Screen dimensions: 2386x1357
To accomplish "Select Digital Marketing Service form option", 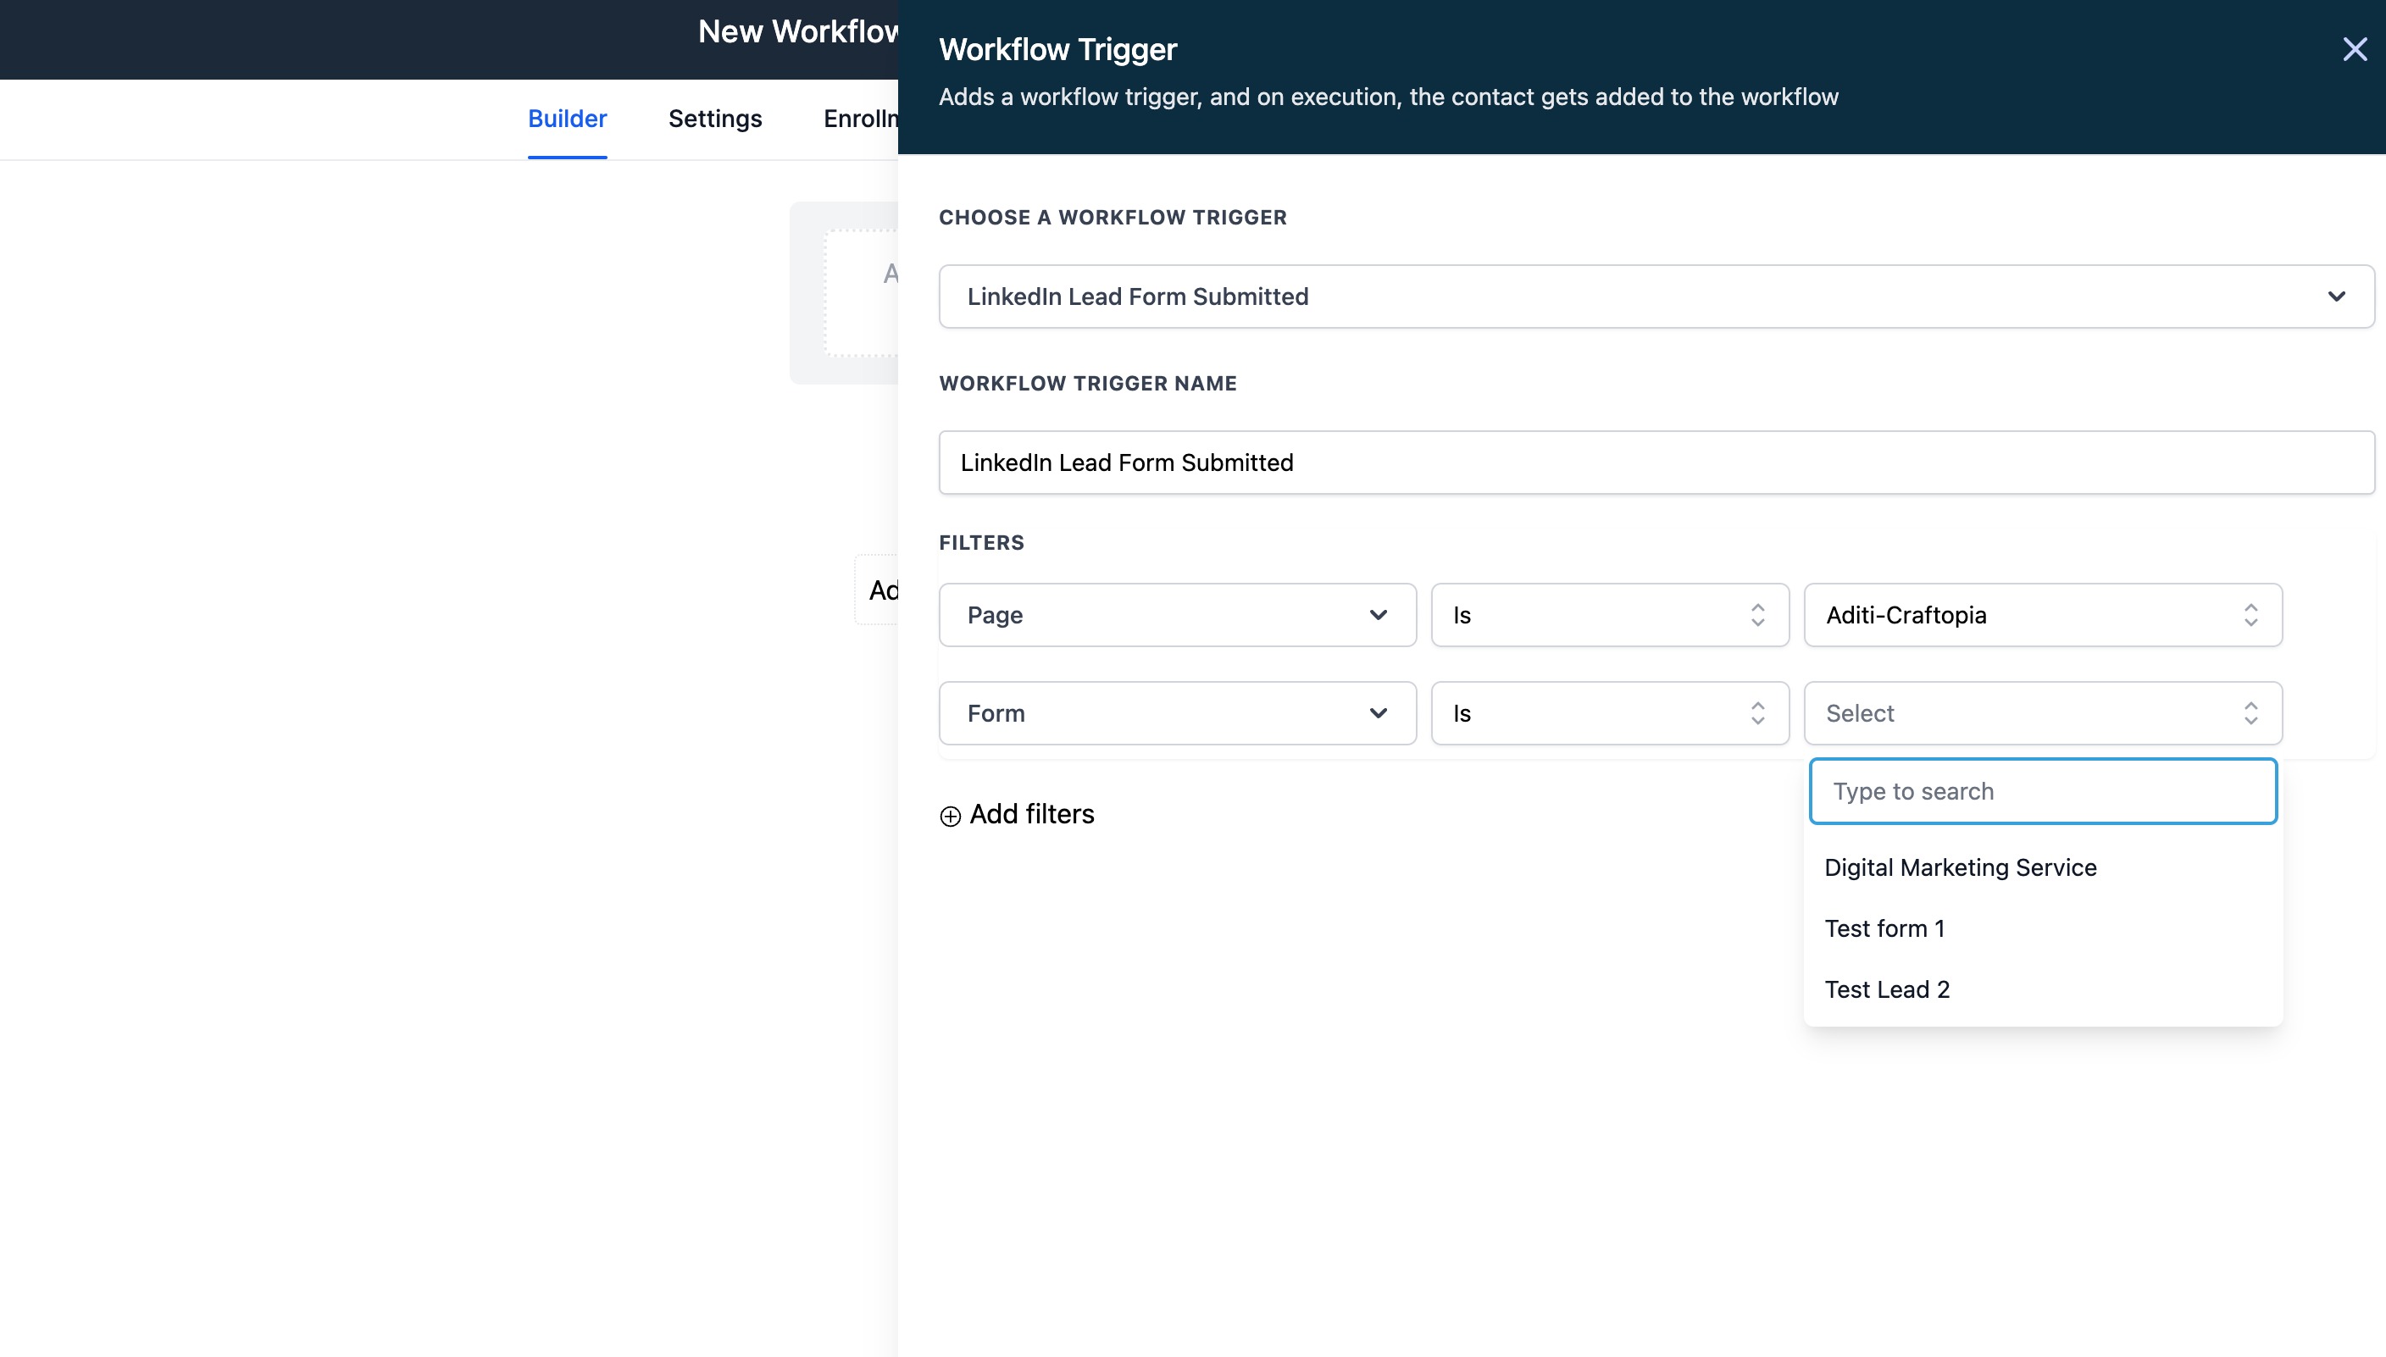I will tap(1960, 867).
